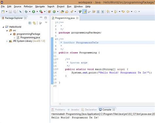155x123 pixels.
Task: Switch to the Problems tab
Action: [58, 110]
